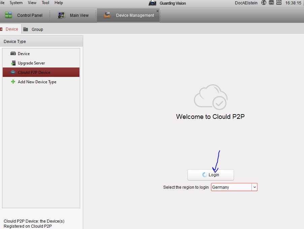Close the Device Management tab
This screenshot has width=304, height=229.
(x=158, y=11)
